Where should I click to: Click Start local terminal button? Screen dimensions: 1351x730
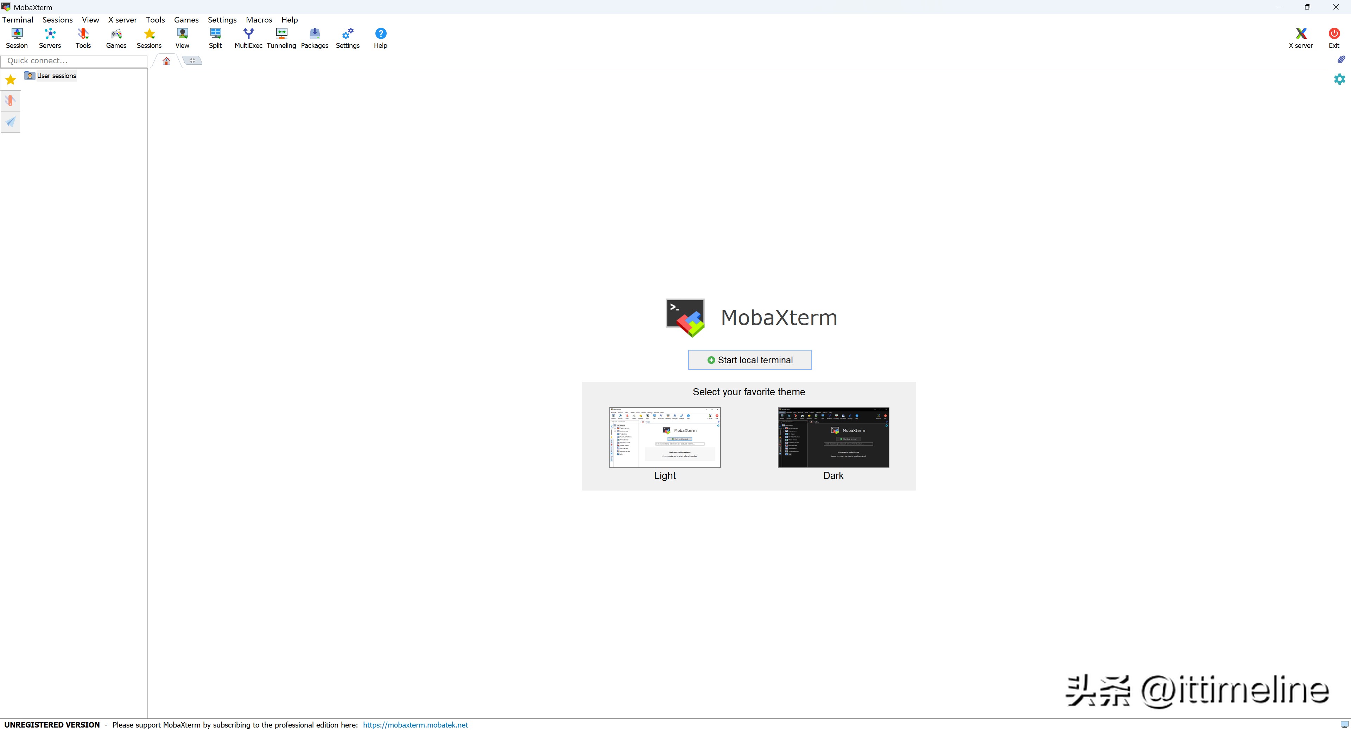[x=749, y=360]
